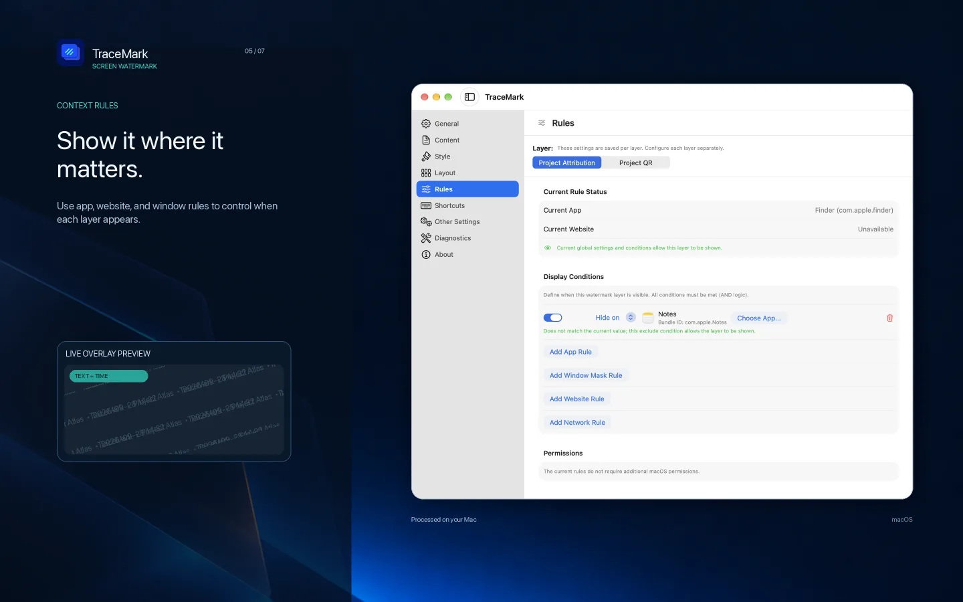
Task: Click the TraceMark app logo icon
Action: [70, 53]
